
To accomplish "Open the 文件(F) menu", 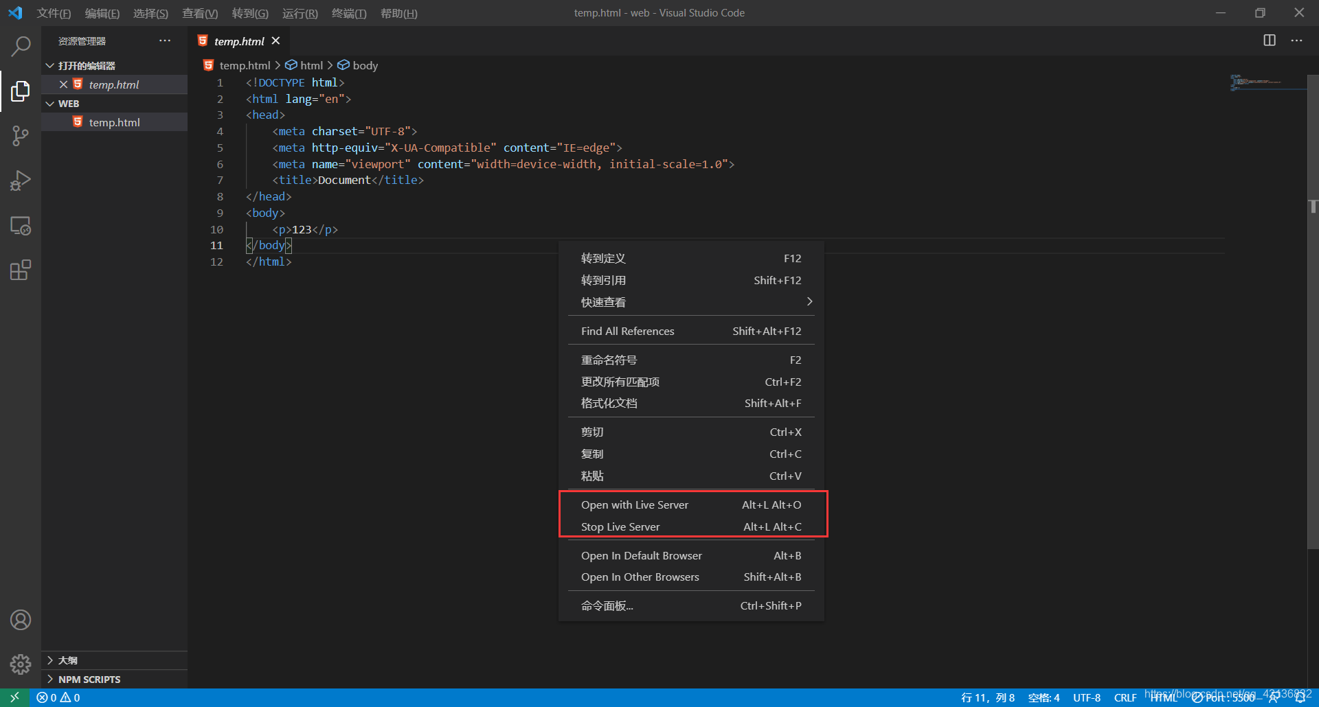I will point(54,13).
